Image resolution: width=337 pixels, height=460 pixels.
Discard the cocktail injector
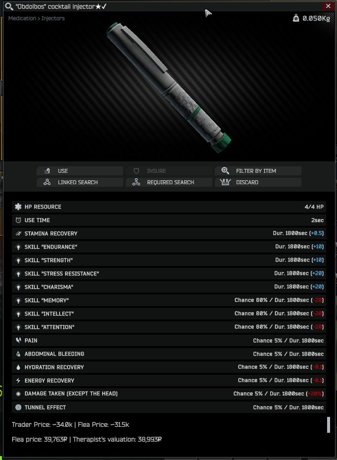coord(258,182)
